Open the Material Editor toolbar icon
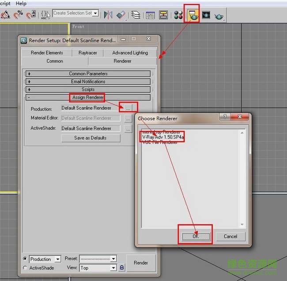This screenshot has width=287, height=281. pyautogui.click(x=178, y=15)
